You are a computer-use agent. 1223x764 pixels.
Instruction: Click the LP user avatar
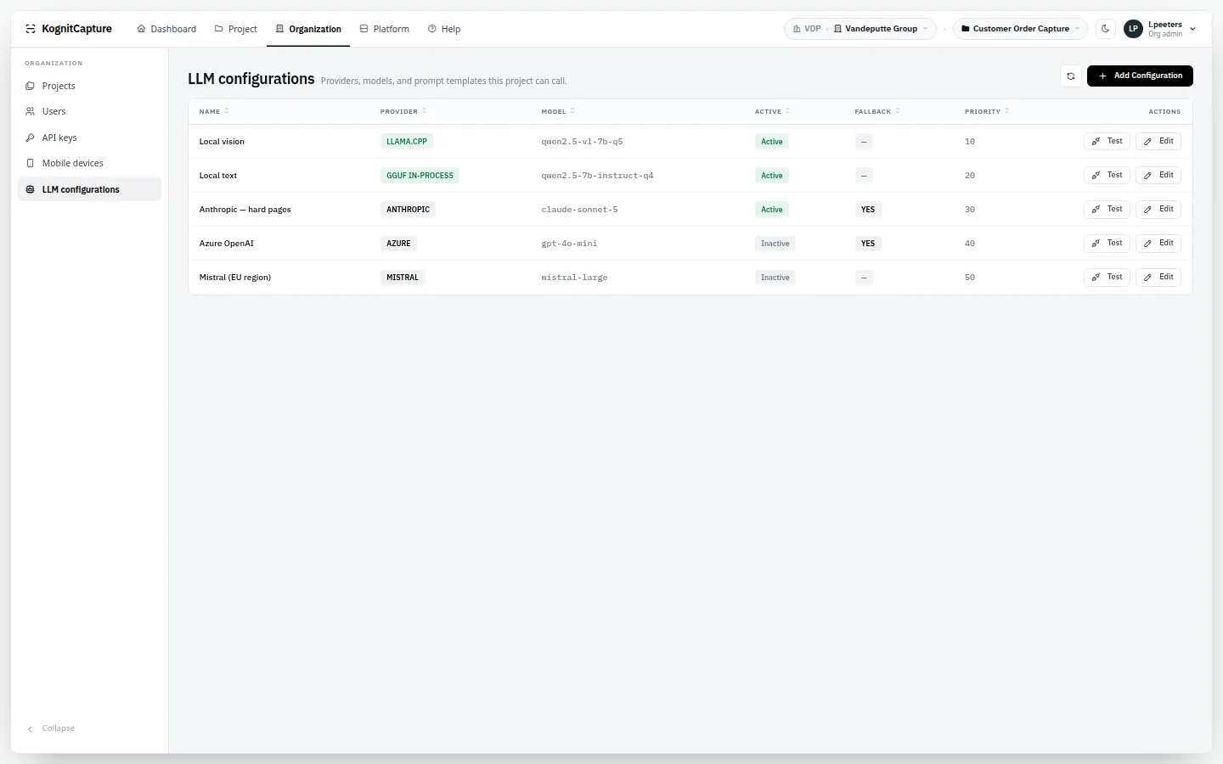[x=1133, y=29]
